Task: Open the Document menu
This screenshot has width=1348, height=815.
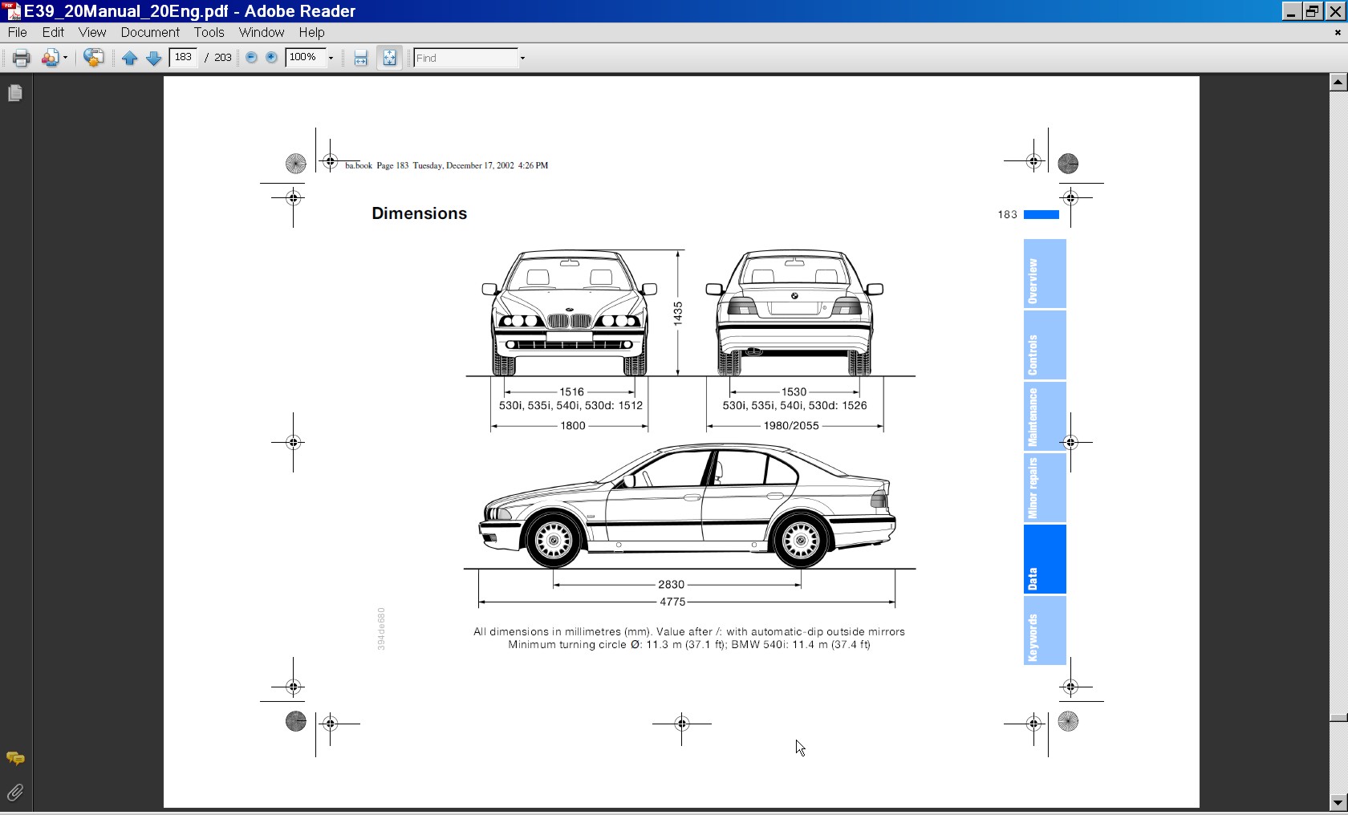Action: pos(150,33)
